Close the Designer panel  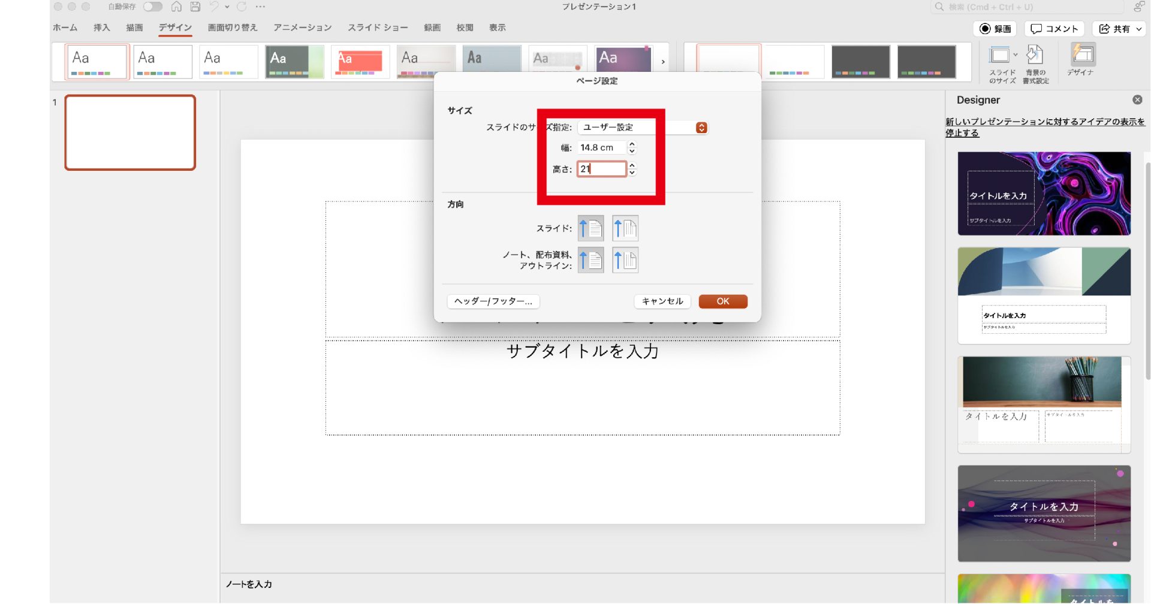pyautogui.click(x=1137, y=100)
